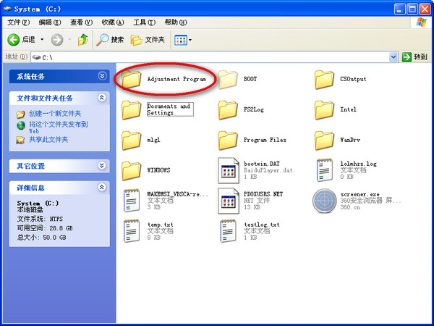Click the Back navigation arrow icon
The height and width of the screenshot is (326, 434).
pos(14,39)
